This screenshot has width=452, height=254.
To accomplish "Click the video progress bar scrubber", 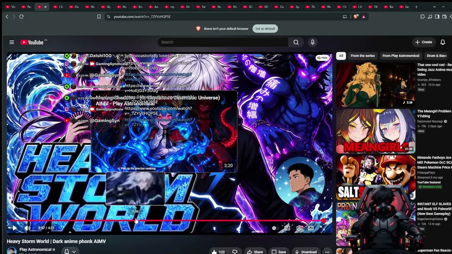I will 323,221.
